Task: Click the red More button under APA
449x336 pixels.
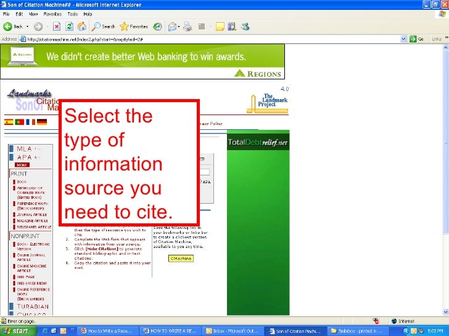Action: pos(22,165)
